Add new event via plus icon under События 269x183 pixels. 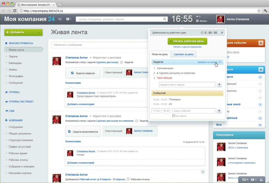pos(219,110)
